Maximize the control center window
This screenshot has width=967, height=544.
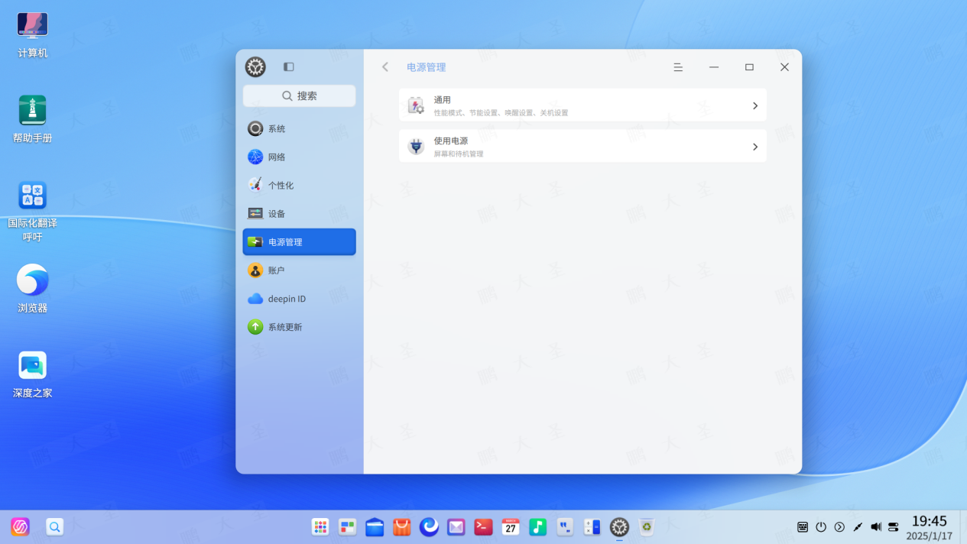(749, 67)
